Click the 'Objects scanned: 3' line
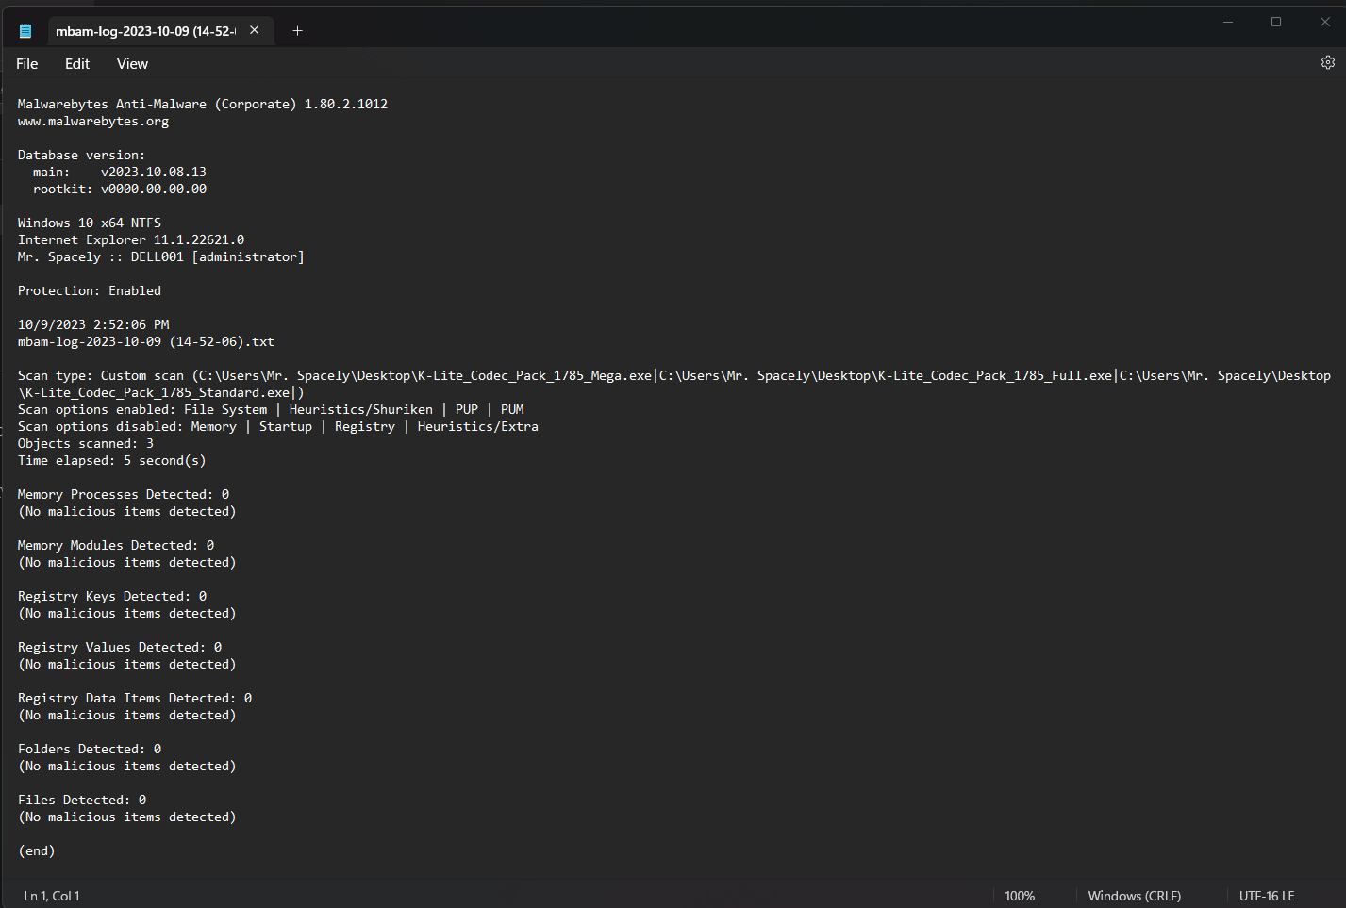1346x908 pixels. (86, 443)
